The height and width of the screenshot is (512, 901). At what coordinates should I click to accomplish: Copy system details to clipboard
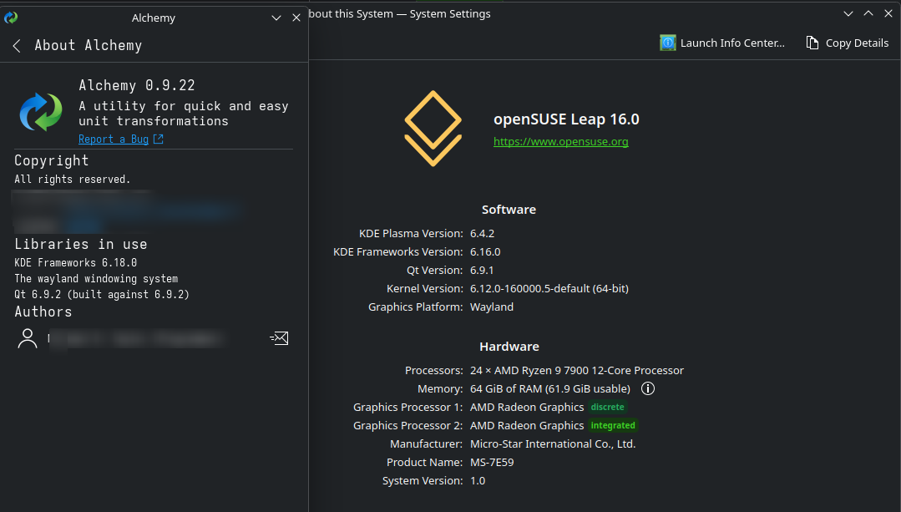pos(847,43)
